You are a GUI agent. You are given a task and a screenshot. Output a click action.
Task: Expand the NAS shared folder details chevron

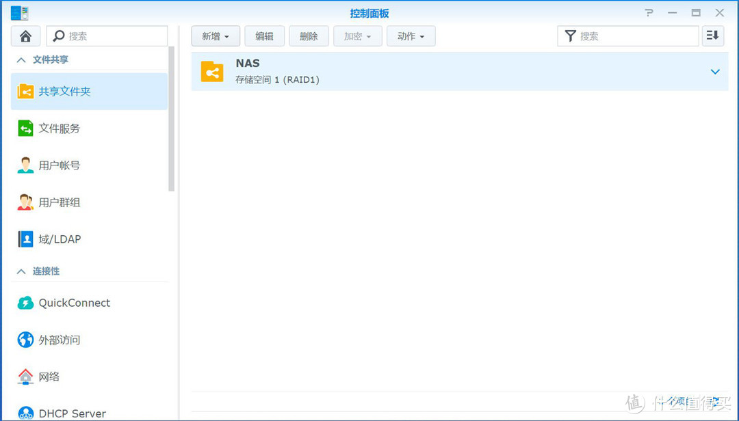point(715,71)
